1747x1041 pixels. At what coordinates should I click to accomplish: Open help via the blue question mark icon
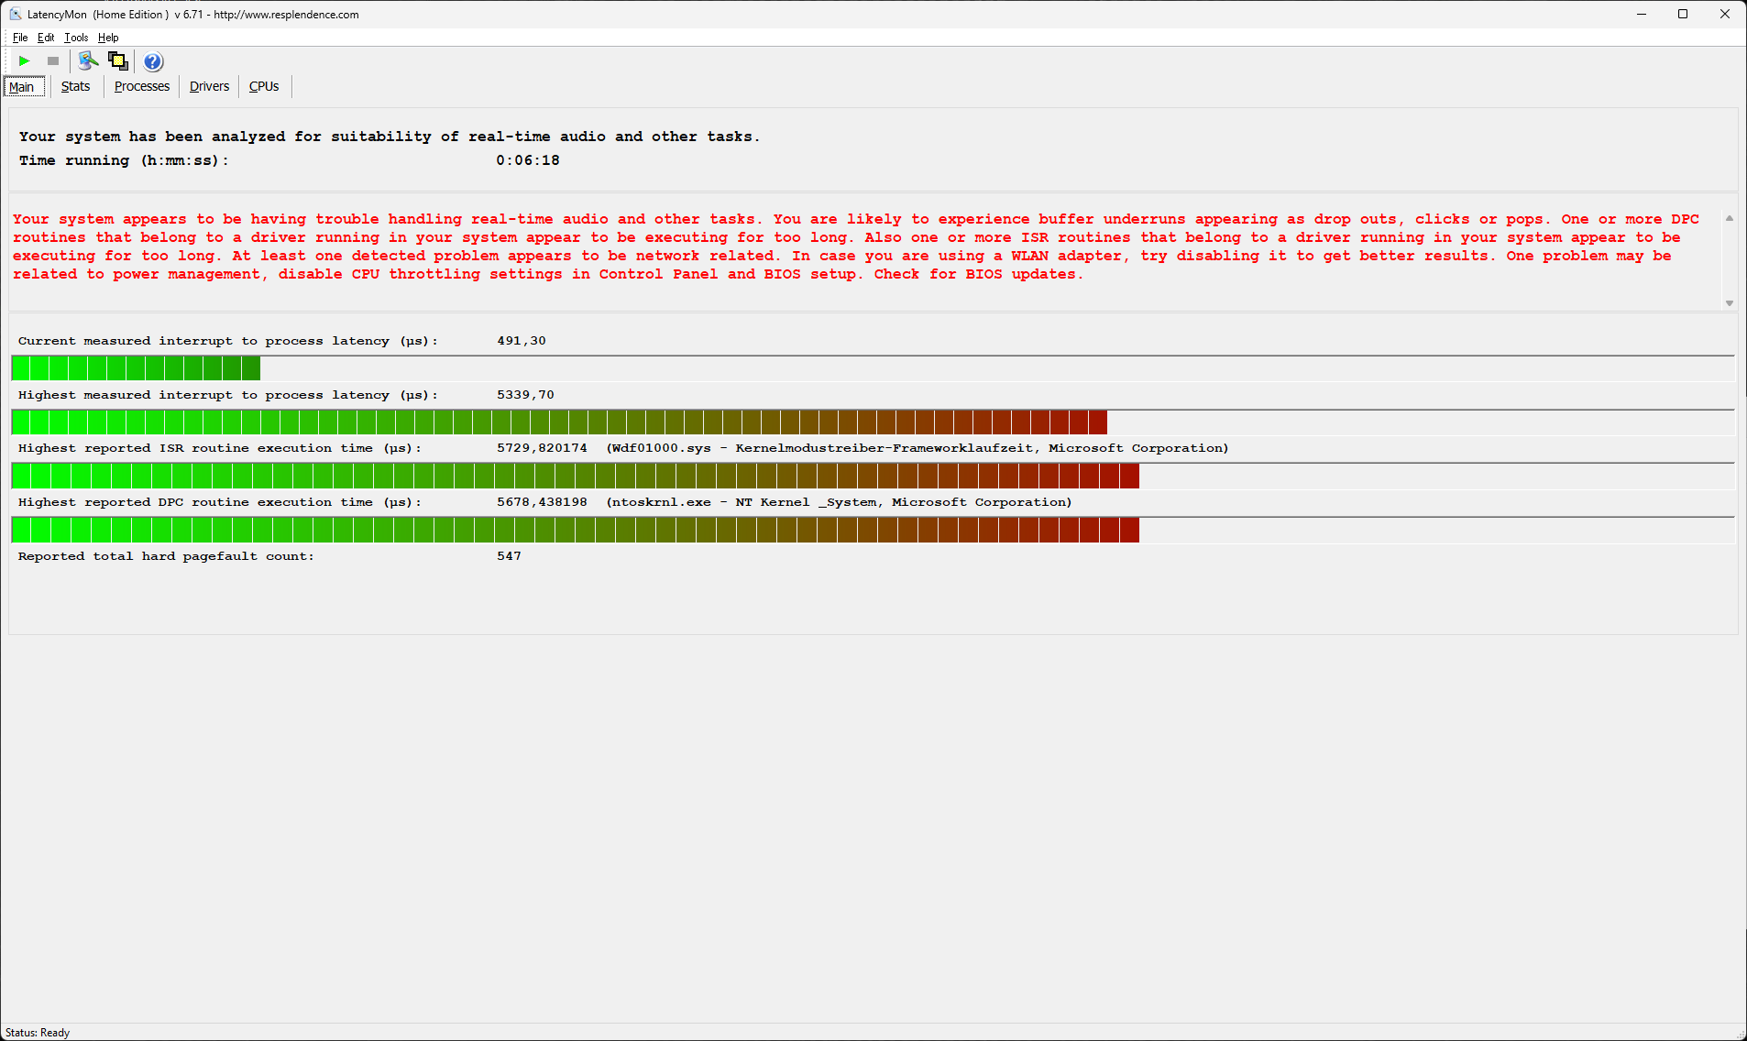click(153, 61)
